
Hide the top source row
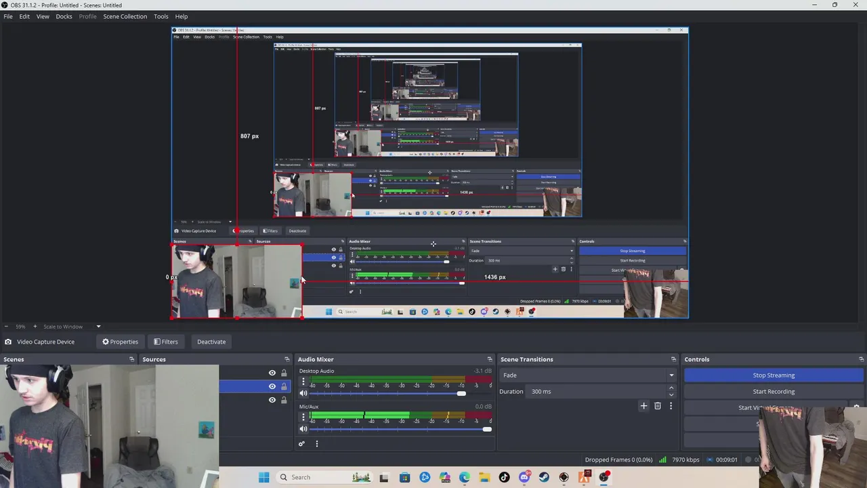pos(272,373)
